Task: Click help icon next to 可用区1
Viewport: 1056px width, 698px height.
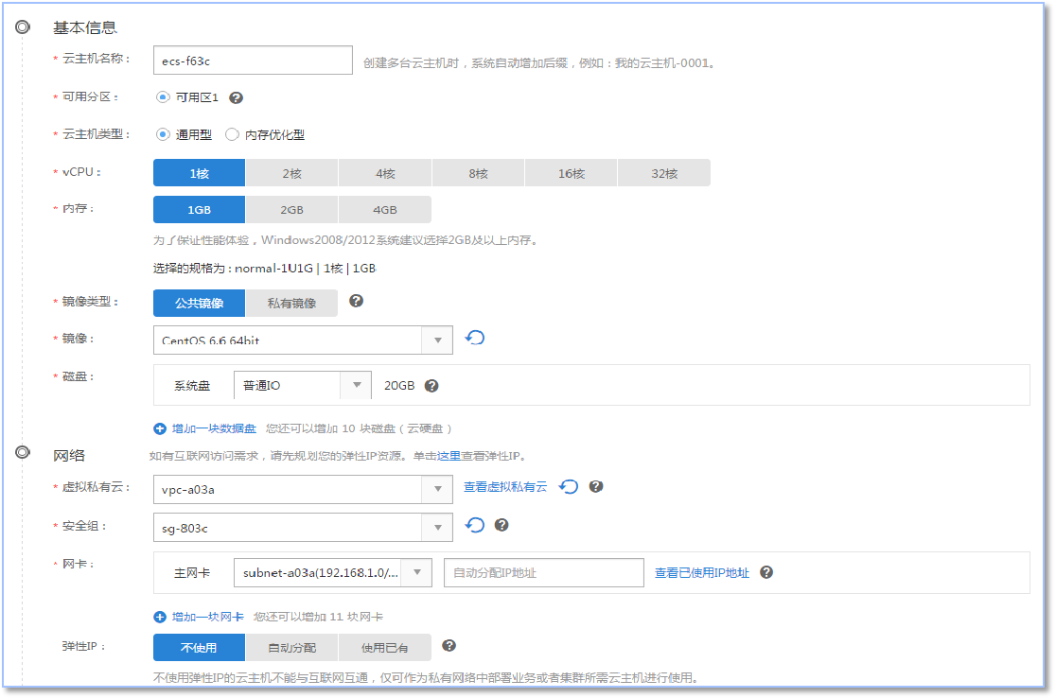Action: click(237, 97)
